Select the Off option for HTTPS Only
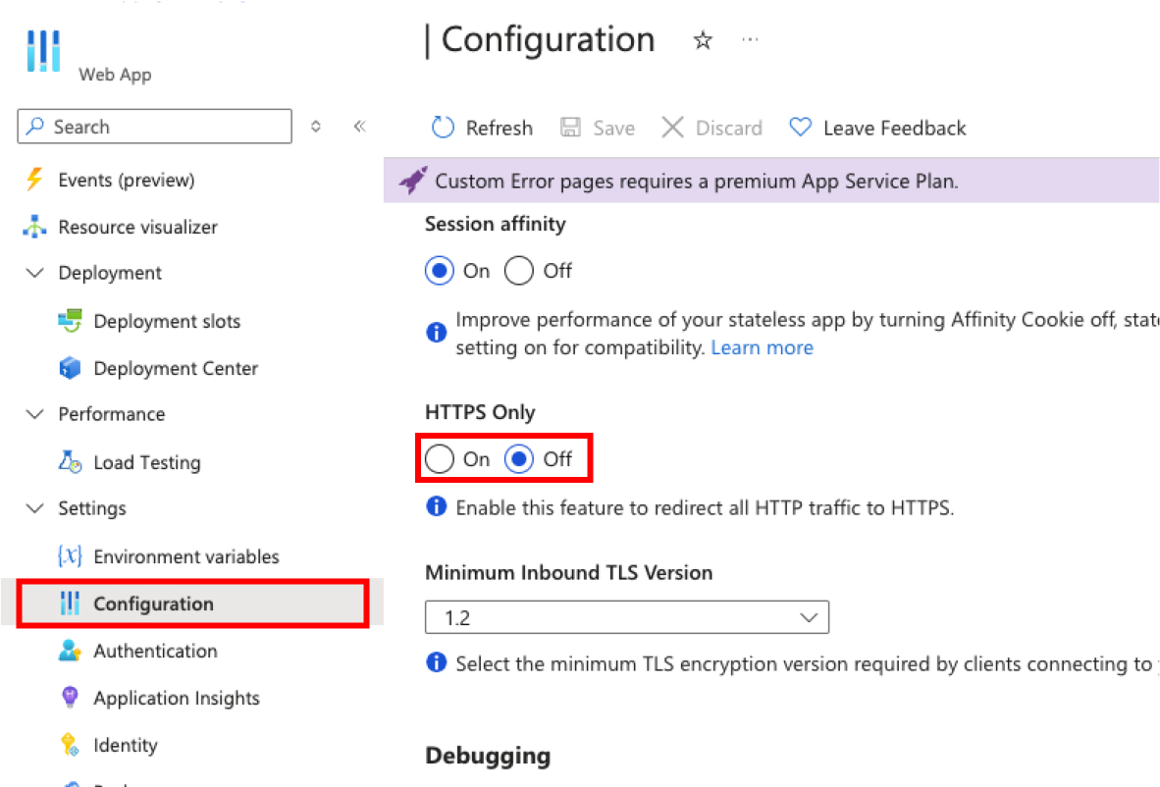Viewport: 1160px width, 787px height. pos(521,457)
